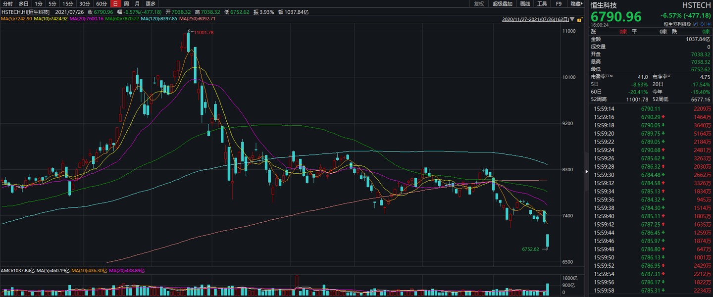Click the yellow padlock lock icon
Viewport: 713px width, 297px height.
[579, 20]
